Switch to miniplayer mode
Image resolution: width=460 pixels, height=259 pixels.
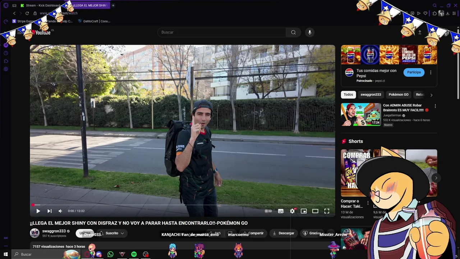point(304,211)
